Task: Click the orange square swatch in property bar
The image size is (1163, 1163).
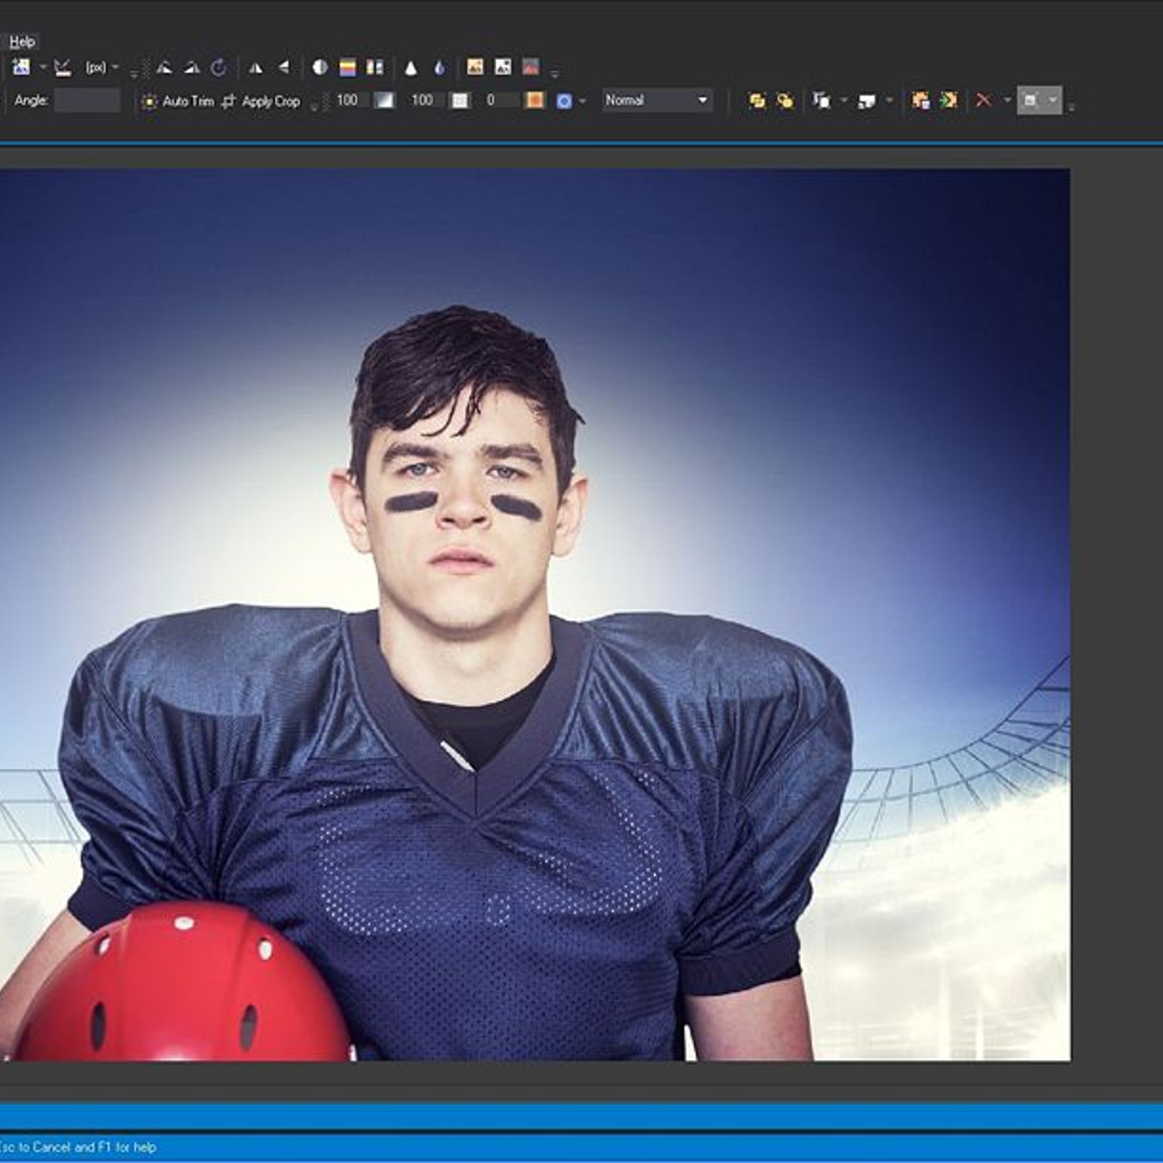Action: pos(535,100)
